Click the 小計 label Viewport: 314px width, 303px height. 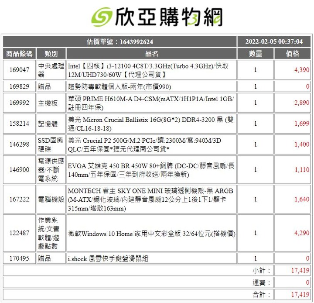tap(261, 271)
